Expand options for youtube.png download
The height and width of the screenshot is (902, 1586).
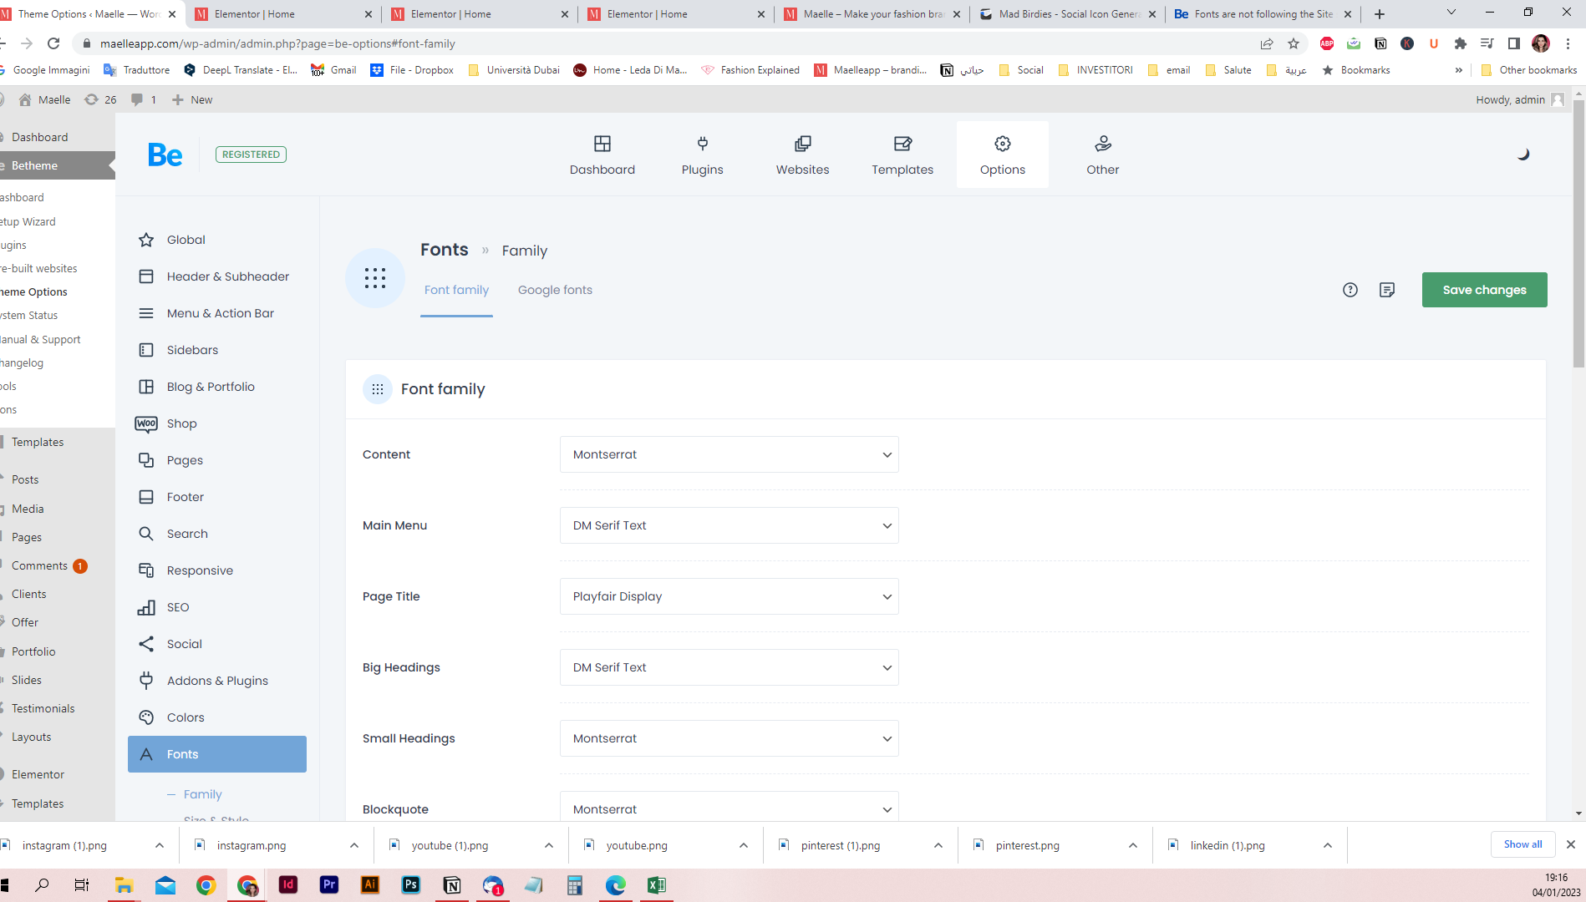click(x=743, y=845)
